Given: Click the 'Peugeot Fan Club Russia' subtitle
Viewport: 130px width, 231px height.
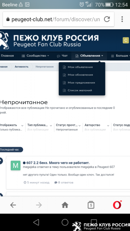Looking at the screenshot, I should pos(47,44).
